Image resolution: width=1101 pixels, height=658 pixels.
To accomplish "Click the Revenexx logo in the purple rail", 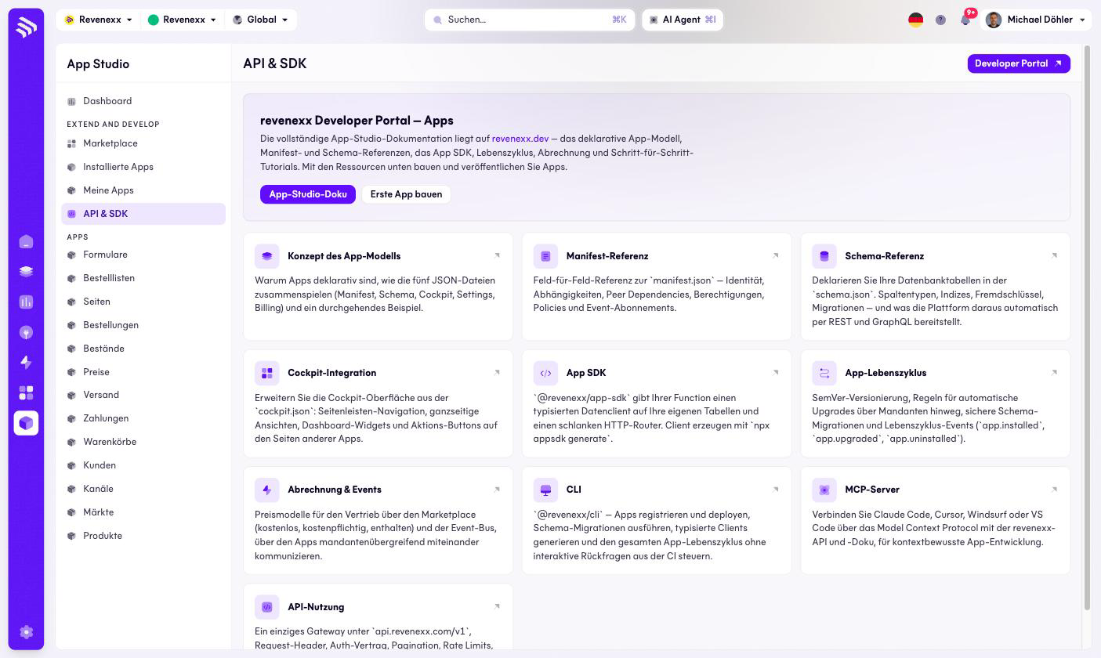I will tap(26, 28).
